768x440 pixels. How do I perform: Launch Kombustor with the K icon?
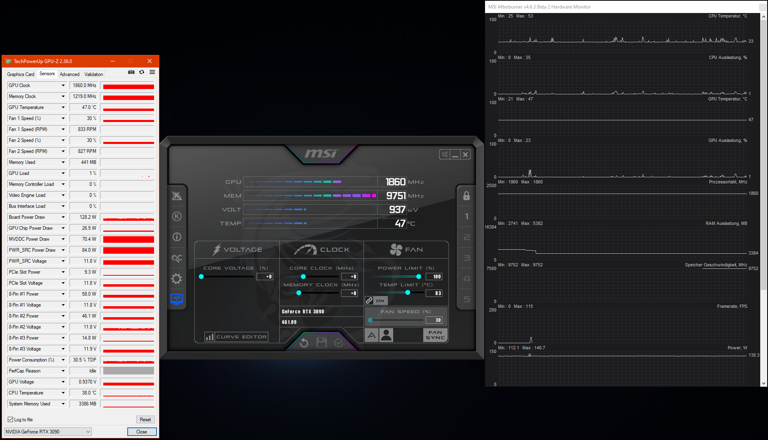(x=177, y=216)
